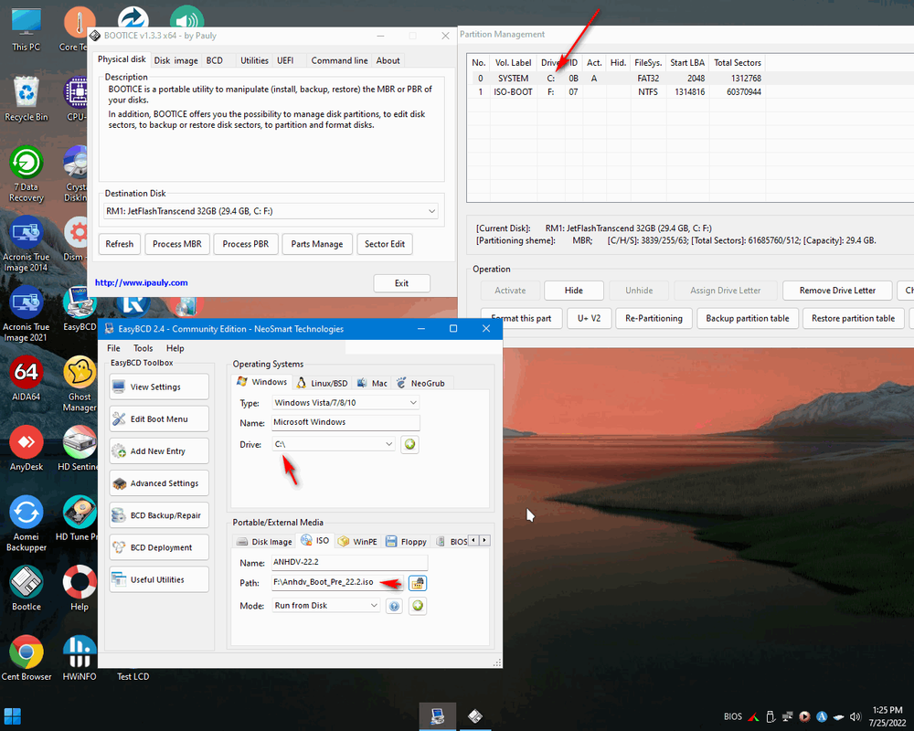
Task: Select ISO-BOOT partition row
Action: [617, 92]
